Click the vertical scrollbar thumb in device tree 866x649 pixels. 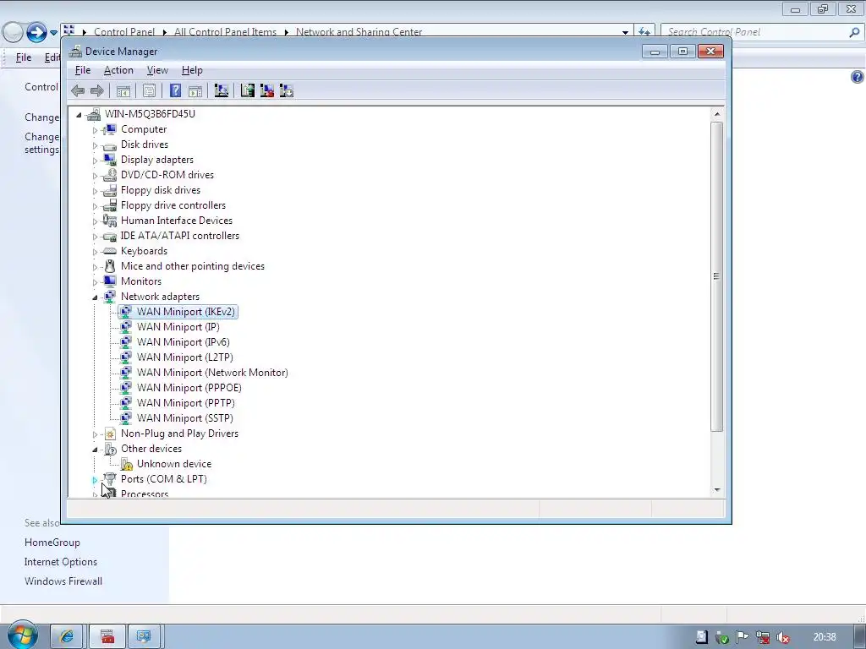point(717,276)
